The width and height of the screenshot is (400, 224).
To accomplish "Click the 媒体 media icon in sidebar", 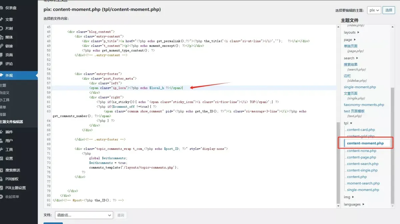I will [1, 37].
